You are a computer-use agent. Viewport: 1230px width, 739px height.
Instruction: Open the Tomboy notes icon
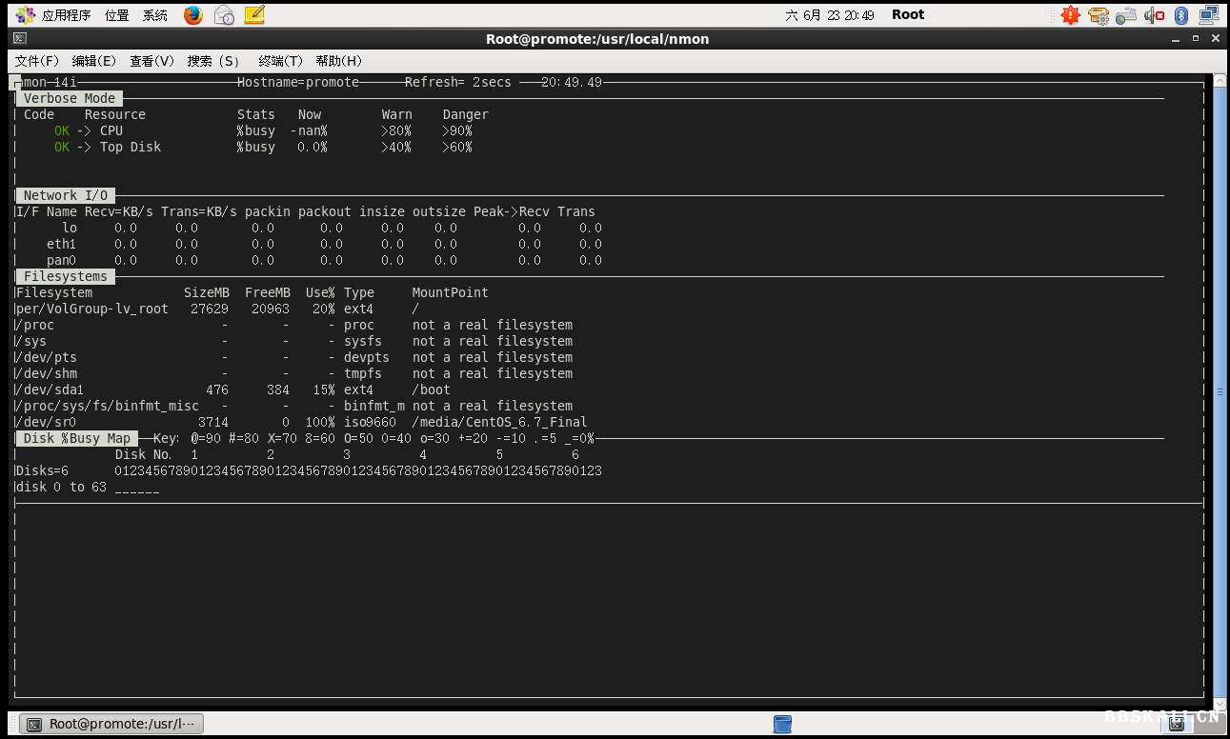[253, 14]
